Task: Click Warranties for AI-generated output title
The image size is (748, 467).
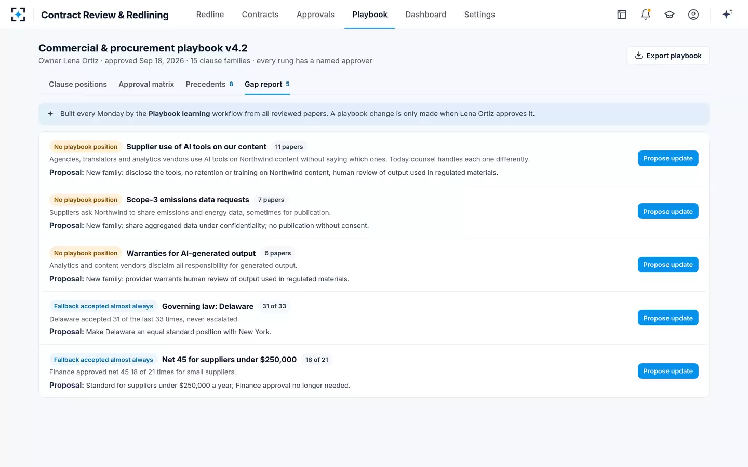Action: (191, 253)
